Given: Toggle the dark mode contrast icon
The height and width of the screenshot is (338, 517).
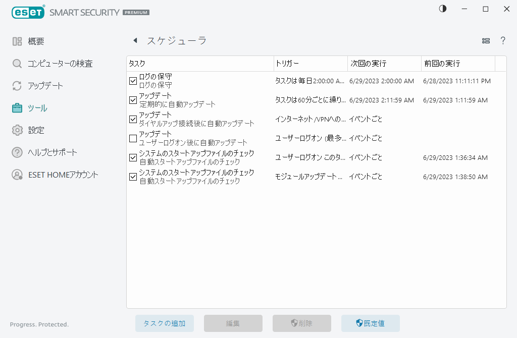Looking at the screenshot, I should click(442, 9).
